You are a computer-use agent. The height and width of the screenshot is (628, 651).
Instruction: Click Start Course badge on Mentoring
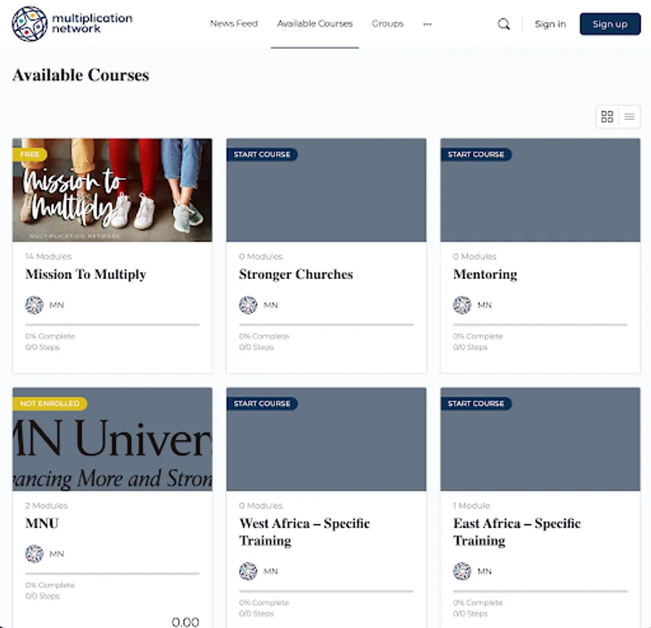tap(476, 154)
